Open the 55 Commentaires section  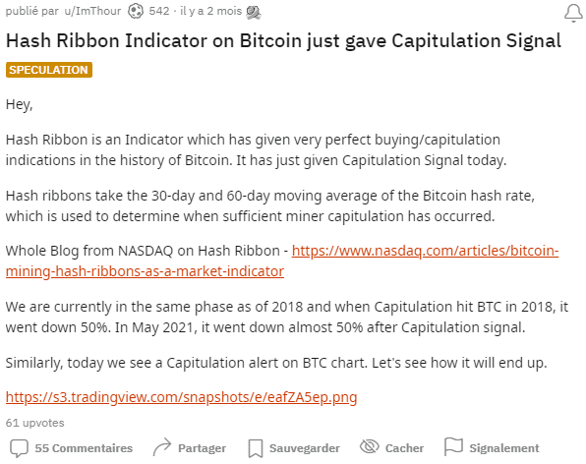tap(84, 448)
